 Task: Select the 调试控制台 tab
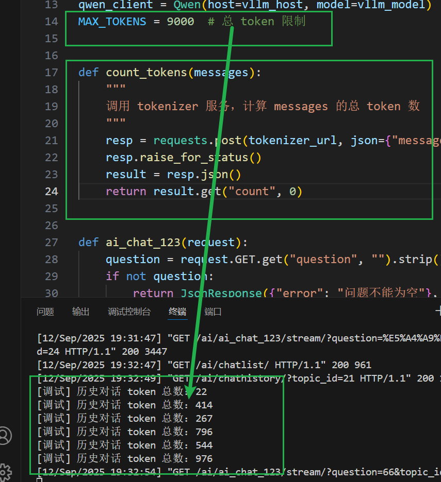click(x=129, y=312)
